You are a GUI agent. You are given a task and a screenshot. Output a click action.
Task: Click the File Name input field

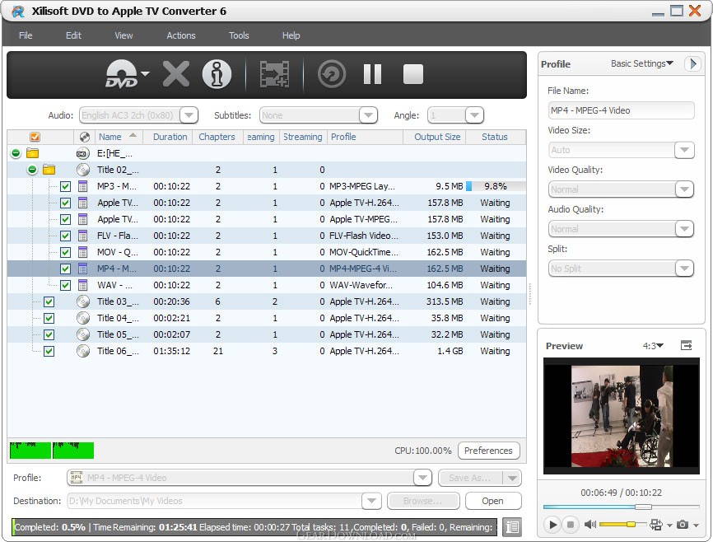coord(621,110)
